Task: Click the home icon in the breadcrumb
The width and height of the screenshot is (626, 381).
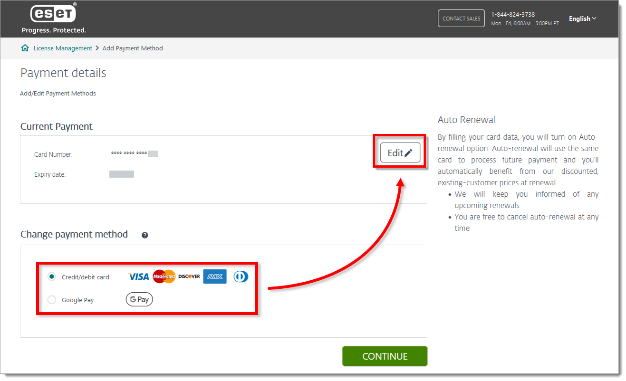Action: pyautogui.click(x=25, y=48)
